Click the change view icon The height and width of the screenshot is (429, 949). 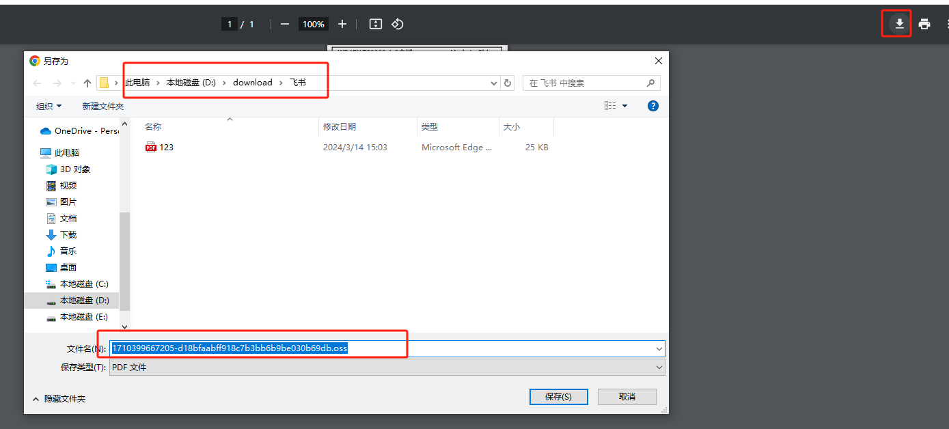610,106
